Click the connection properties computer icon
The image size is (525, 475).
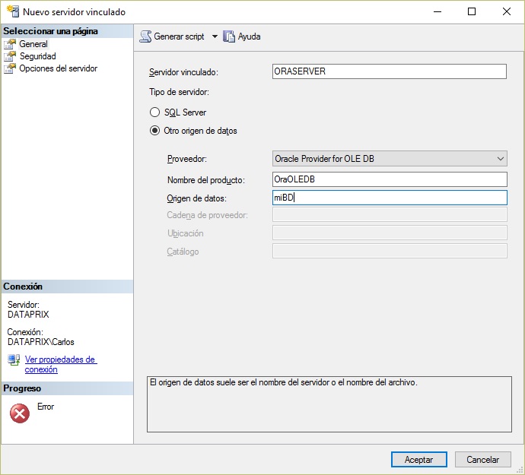pyautogui.click(x=14, y=360)
